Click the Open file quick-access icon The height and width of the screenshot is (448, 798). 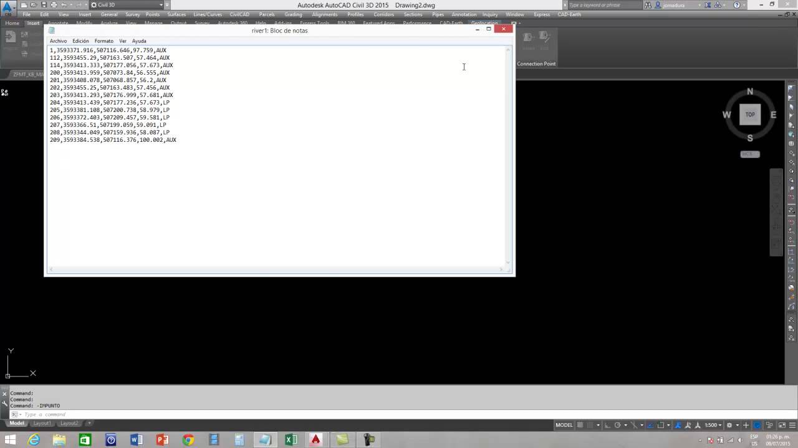coord(34,5)
